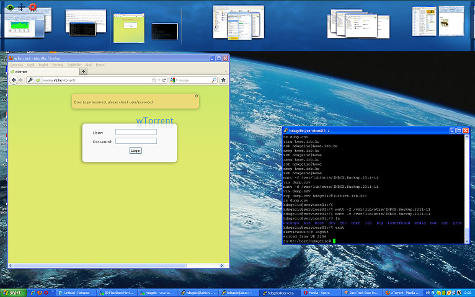
Task: Click the Firefox address bar URL field
Action: (x=95, y=80)
